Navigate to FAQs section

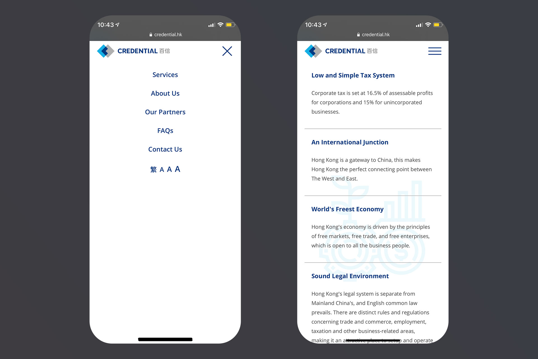(165, 131)
